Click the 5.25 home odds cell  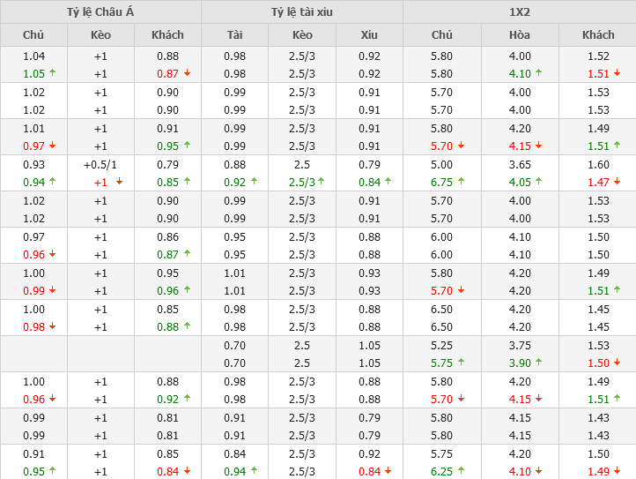point(441,345)
